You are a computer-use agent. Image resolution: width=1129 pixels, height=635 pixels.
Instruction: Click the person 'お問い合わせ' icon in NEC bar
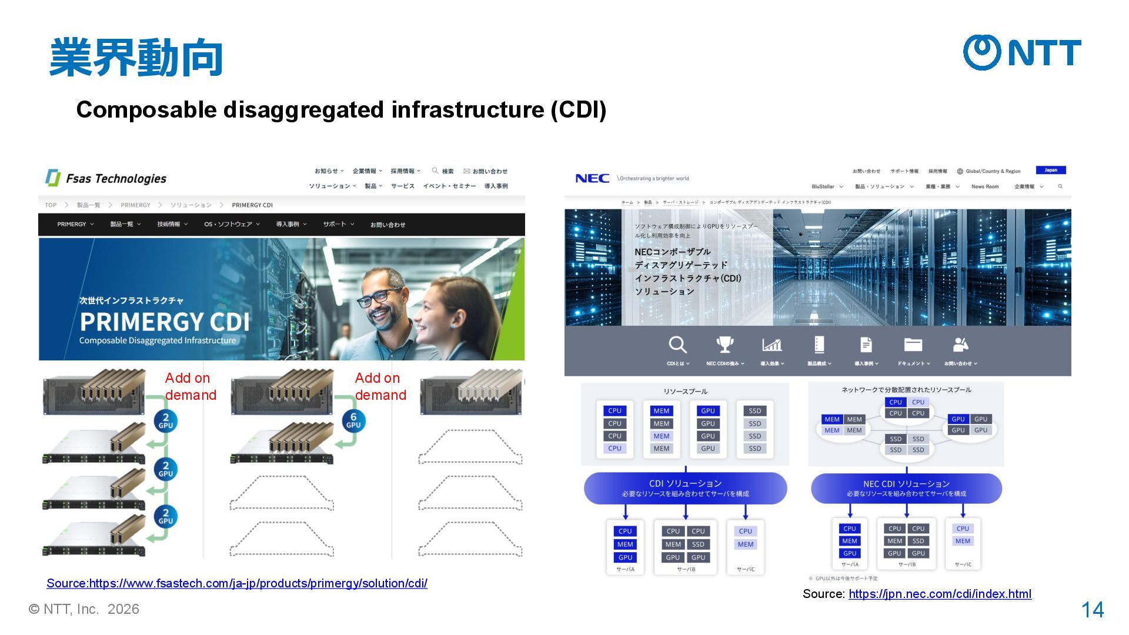click(x=960, y=345)
